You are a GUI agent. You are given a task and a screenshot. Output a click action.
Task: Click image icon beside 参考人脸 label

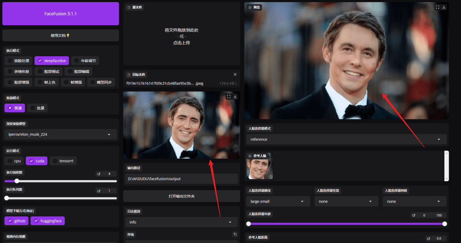coord(250,156)
